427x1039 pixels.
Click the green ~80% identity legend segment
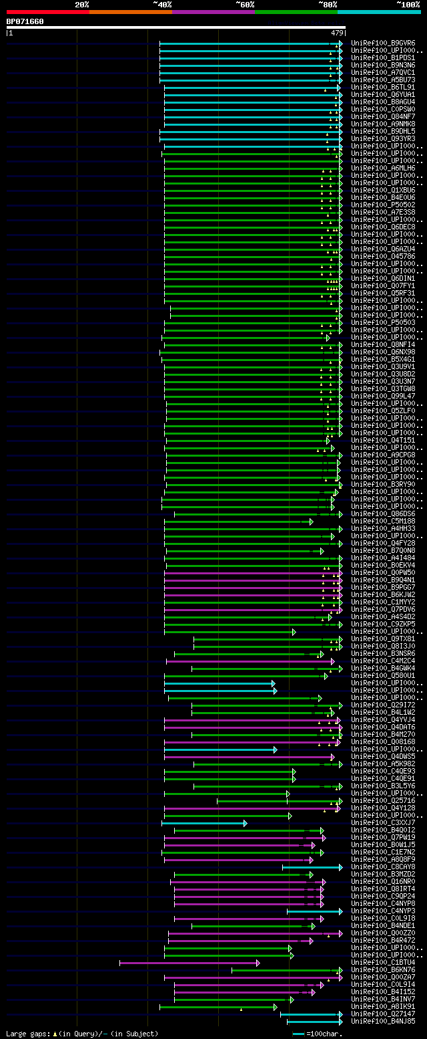(x=296, y=12)
